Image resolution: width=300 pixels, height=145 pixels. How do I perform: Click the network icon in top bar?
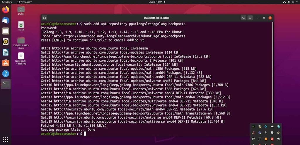pyautogui.click(x=284, y=2)
